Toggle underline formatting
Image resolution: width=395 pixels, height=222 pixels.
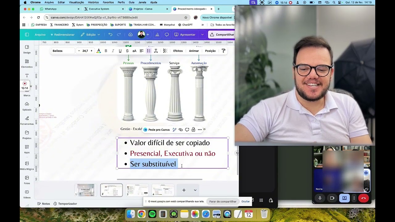click(120, 51)
